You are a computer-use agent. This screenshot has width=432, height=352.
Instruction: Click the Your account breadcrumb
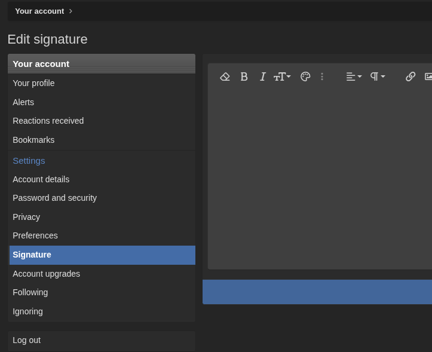click(x=39, y=11)
